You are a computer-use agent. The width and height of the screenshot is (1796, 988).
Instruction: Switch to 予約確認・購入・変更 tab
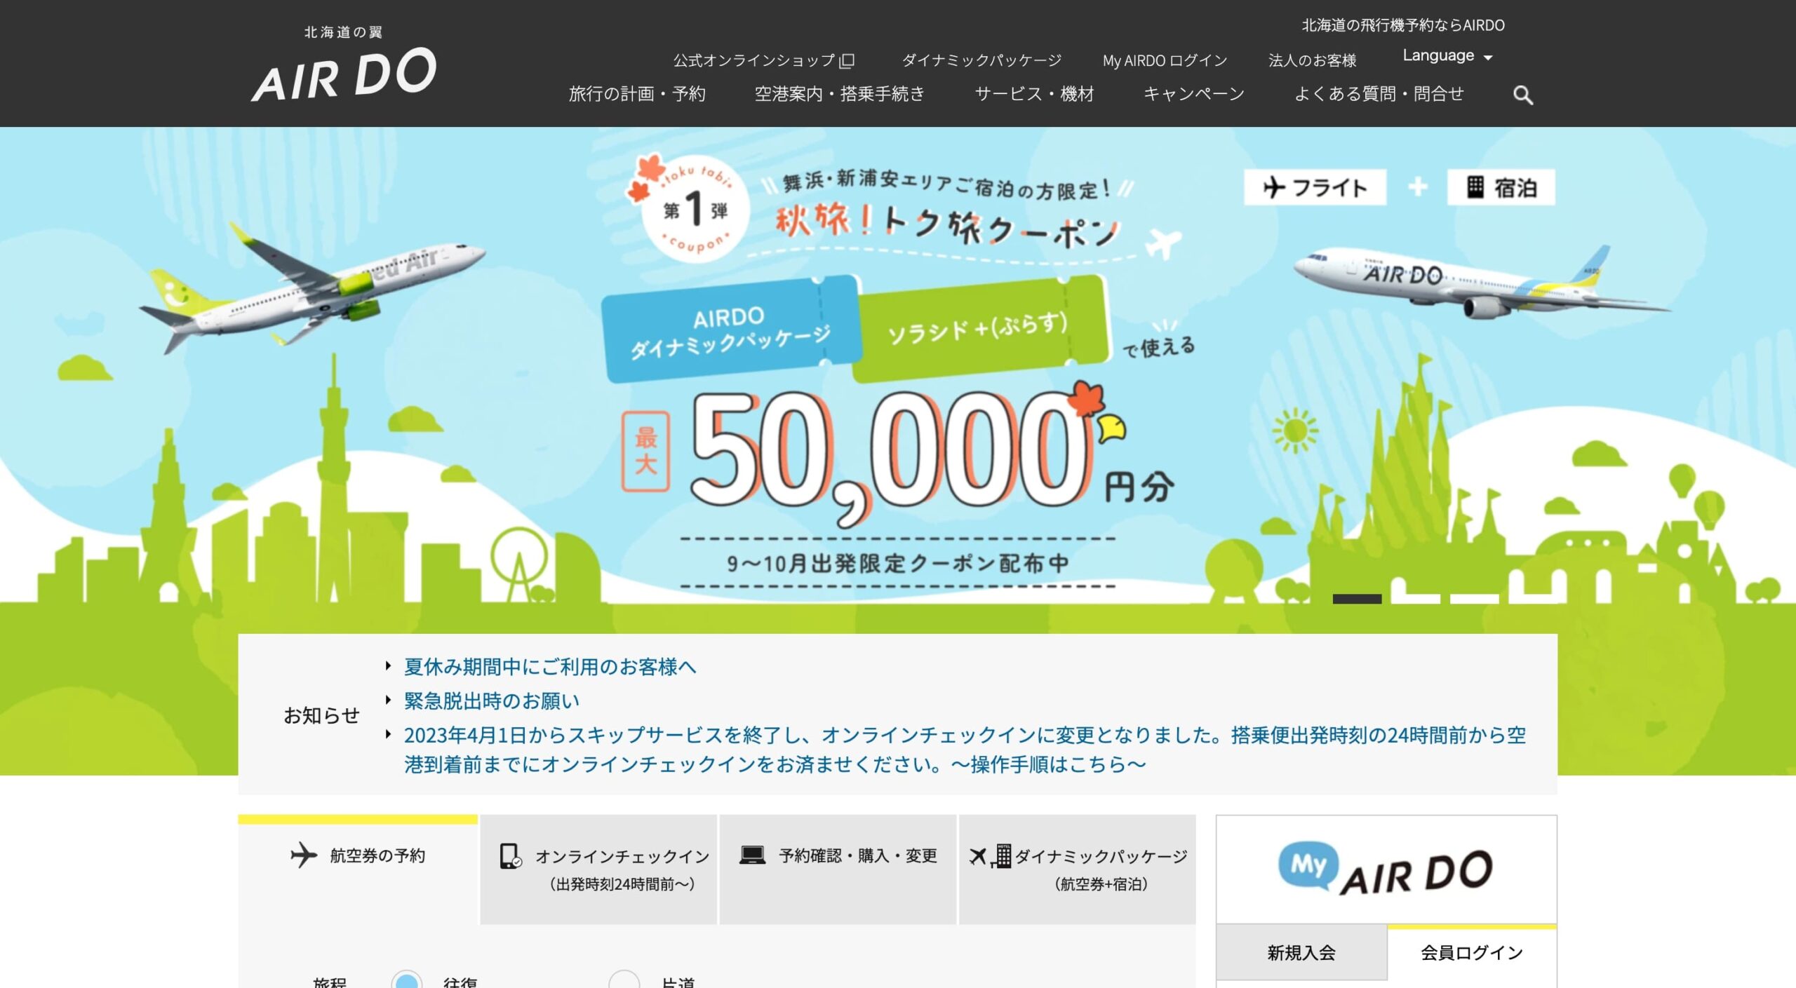(x=838, y=869)
